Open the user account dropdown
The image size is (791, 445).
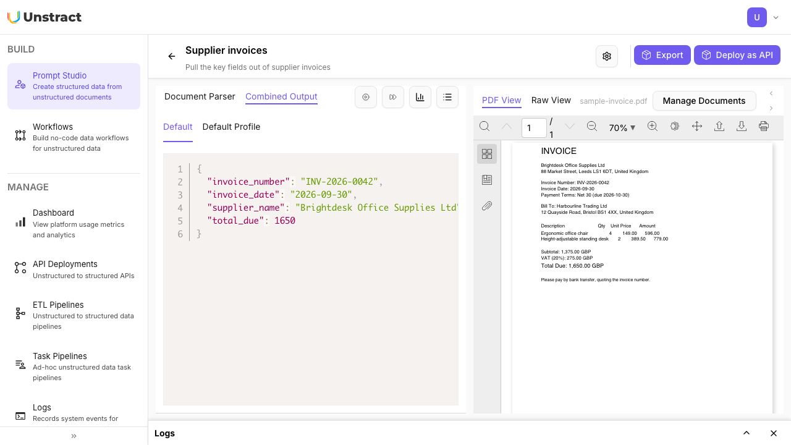click(763, 17)
